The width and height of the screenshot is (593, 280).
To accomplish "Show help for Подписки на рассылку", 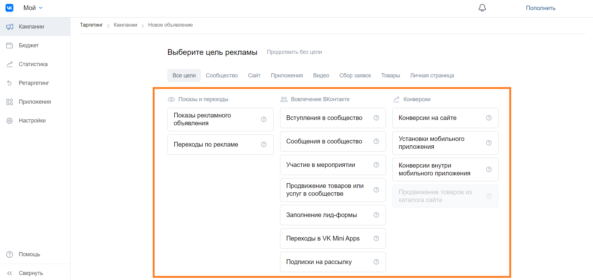I will [x=376, y=262].
